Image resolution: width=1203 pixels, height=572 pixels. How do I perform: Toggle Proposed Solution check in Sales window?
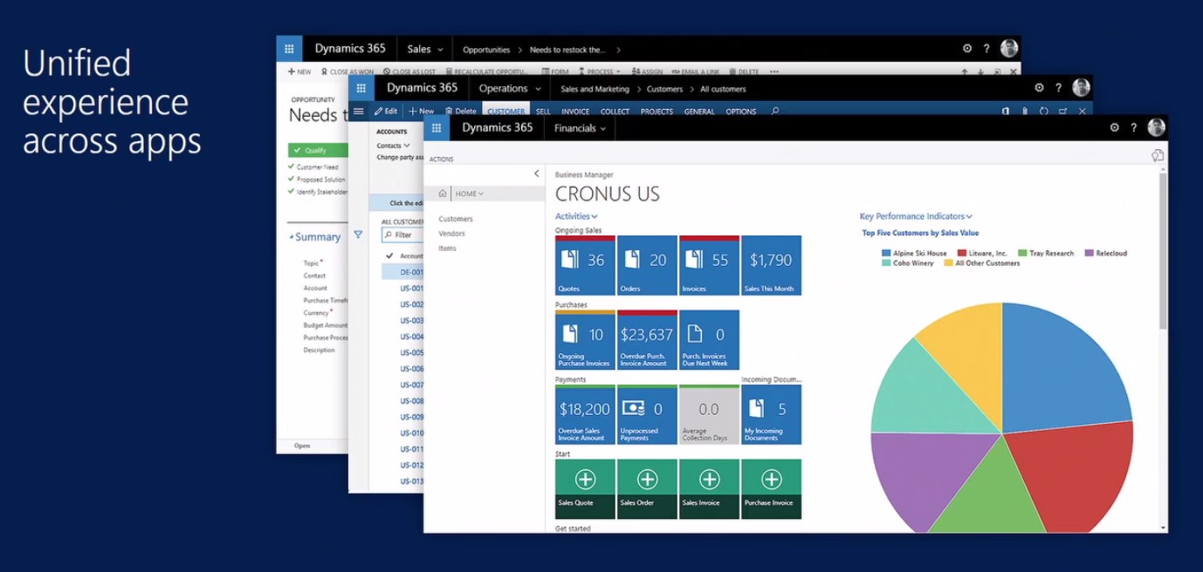(x=291, y=179)
